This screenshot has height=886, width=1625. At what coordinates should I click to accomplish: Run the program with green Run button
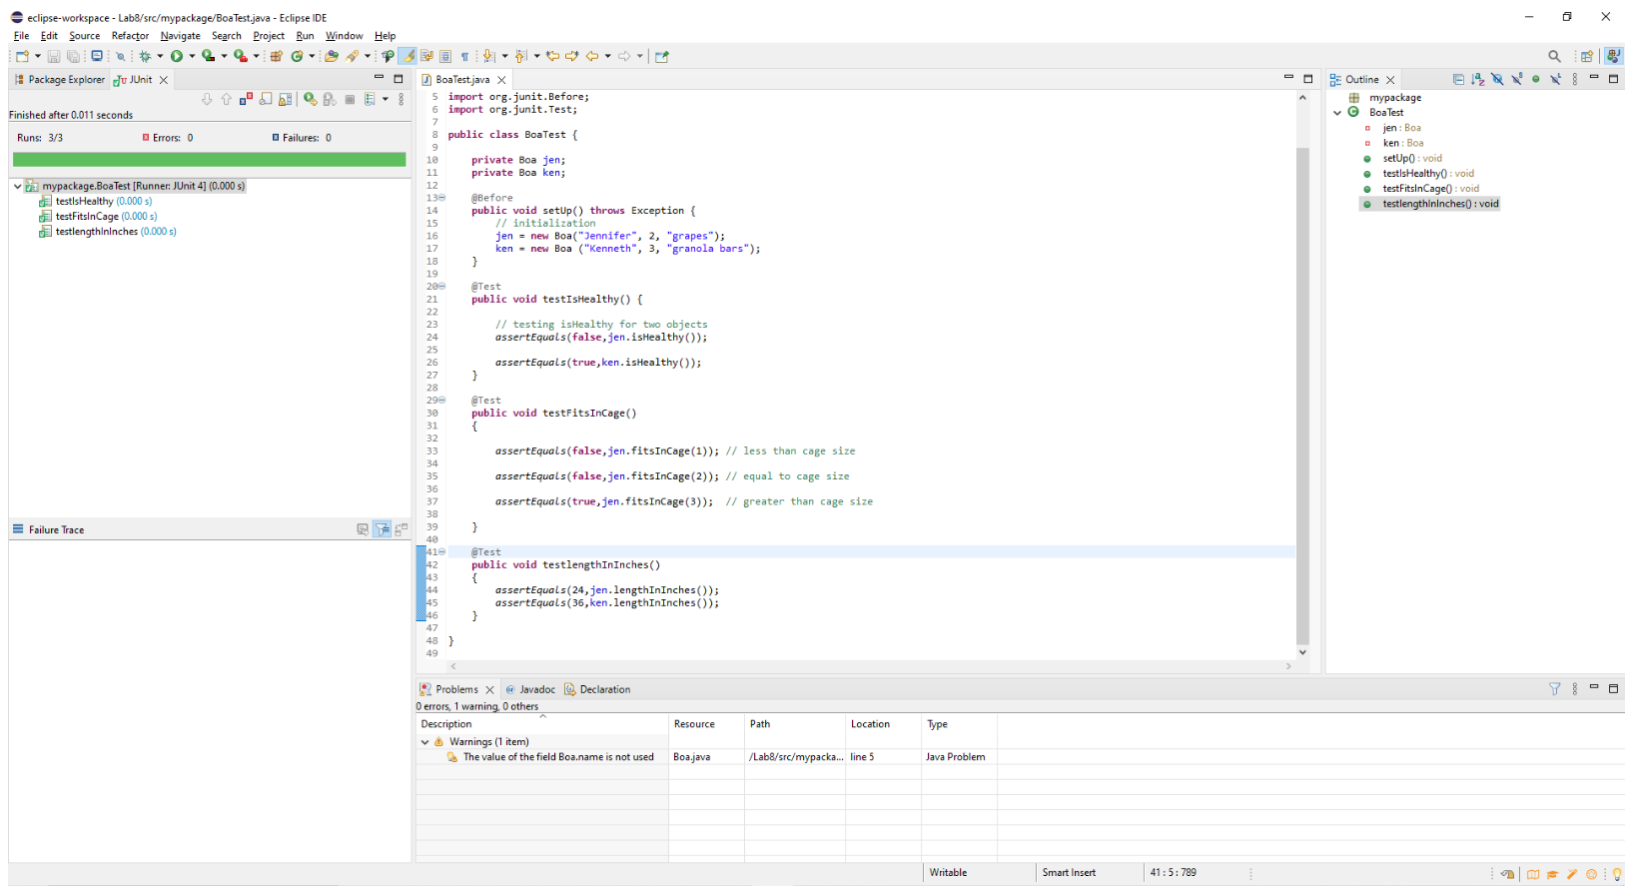pos(176,56)
